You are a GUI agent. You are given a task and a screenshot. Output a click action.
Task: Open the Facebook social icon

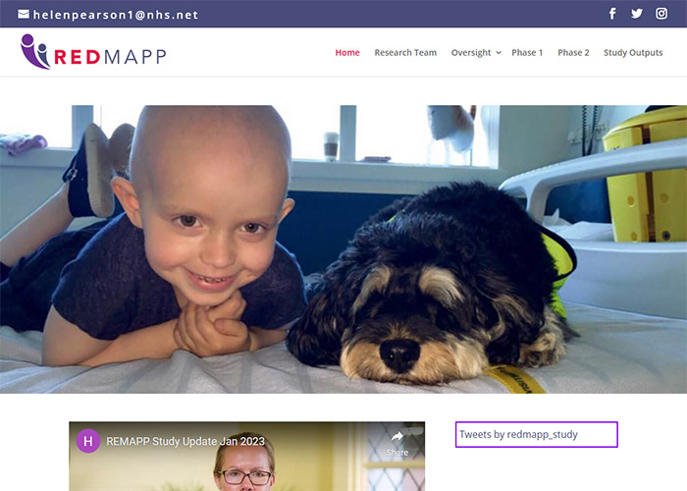[612, 14]
